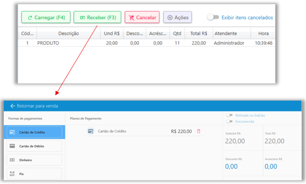Click the plus icon on Ações button
The height and width of the screenshot is (184, 306).
point(170,18)
